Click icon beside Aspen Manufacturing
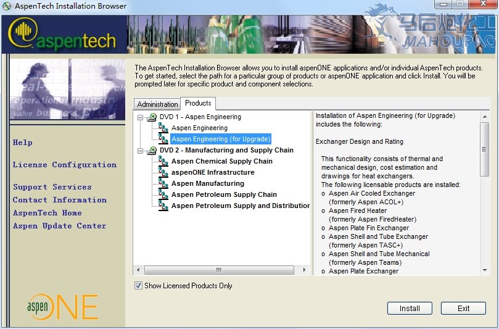The image size is (499, 329). (x=163, y=183)
